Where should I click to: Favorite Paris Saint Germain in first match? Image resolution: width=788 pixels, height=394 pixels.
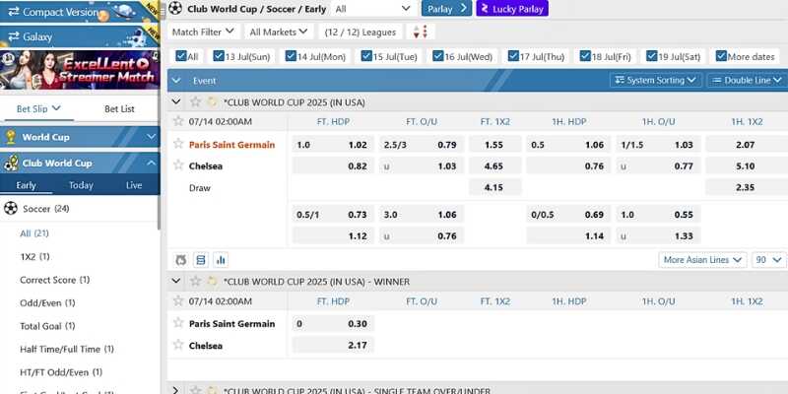click(178, 144)
